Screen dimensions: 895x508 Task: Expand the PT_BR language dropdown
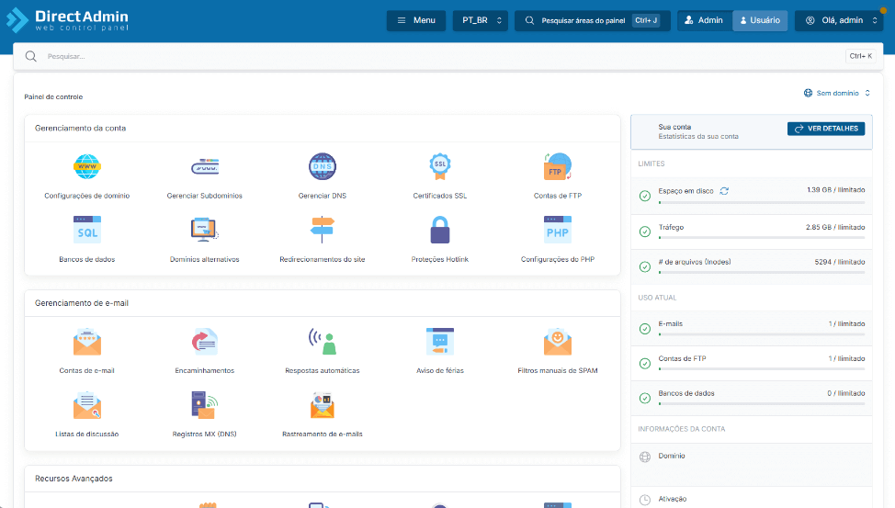coord(481,20)
